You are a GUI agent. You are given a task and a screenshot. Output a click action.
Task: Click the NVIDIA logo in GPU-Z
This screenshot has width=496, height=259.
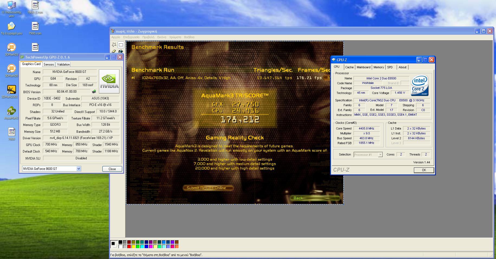[109, 81]
